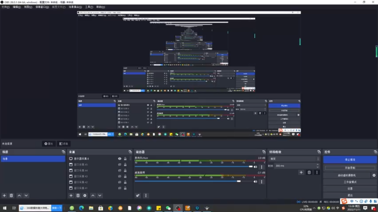Delete selected scene using trash icon
The width and height of the screenshot is (378, 212).
pyautogui.click(x=11, y=196)
